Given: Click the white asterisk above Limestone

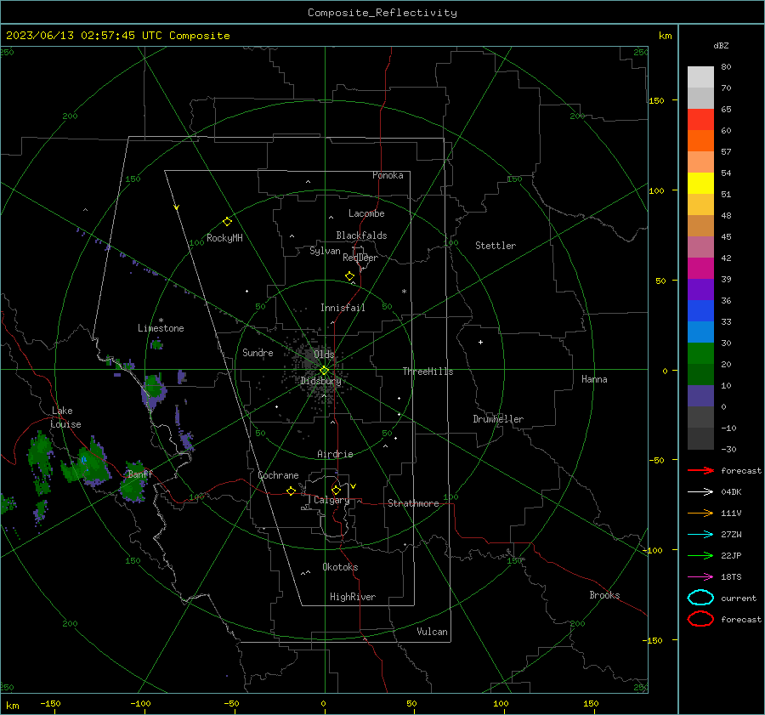Looking at the screenshot, I should (161, 321).
